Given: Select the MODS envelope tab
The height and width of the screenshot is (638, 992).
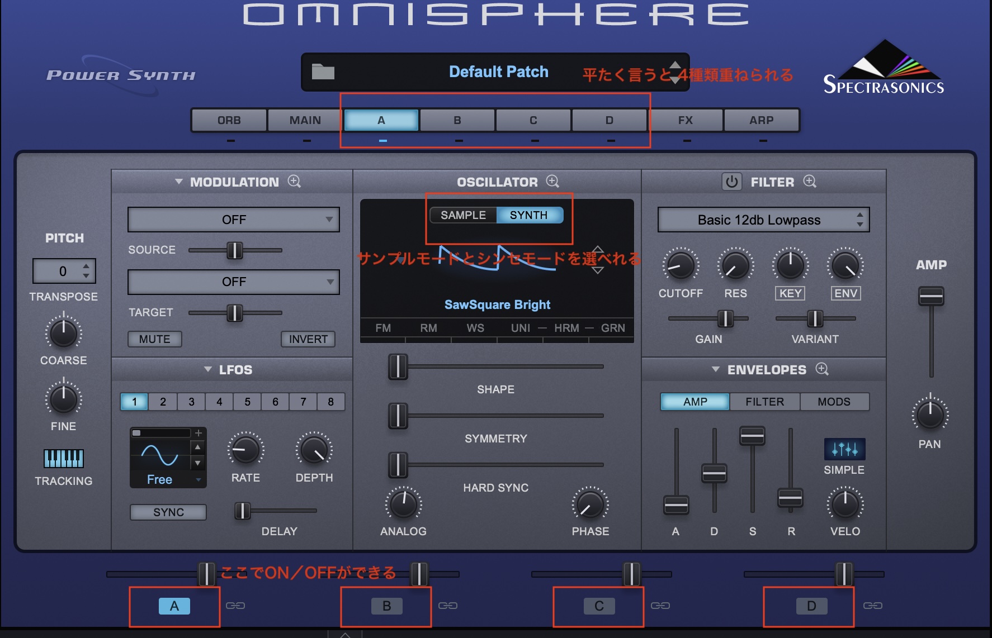Looking at the screenshot, I should (x=834, y=402).
